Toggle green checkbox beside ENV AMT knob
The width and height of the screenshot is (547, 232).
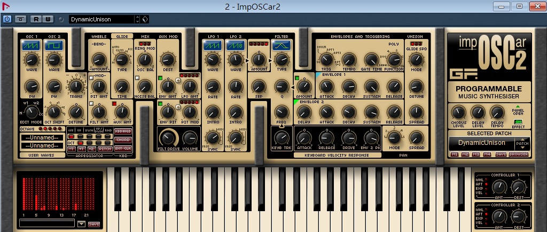tap(160, 78)
